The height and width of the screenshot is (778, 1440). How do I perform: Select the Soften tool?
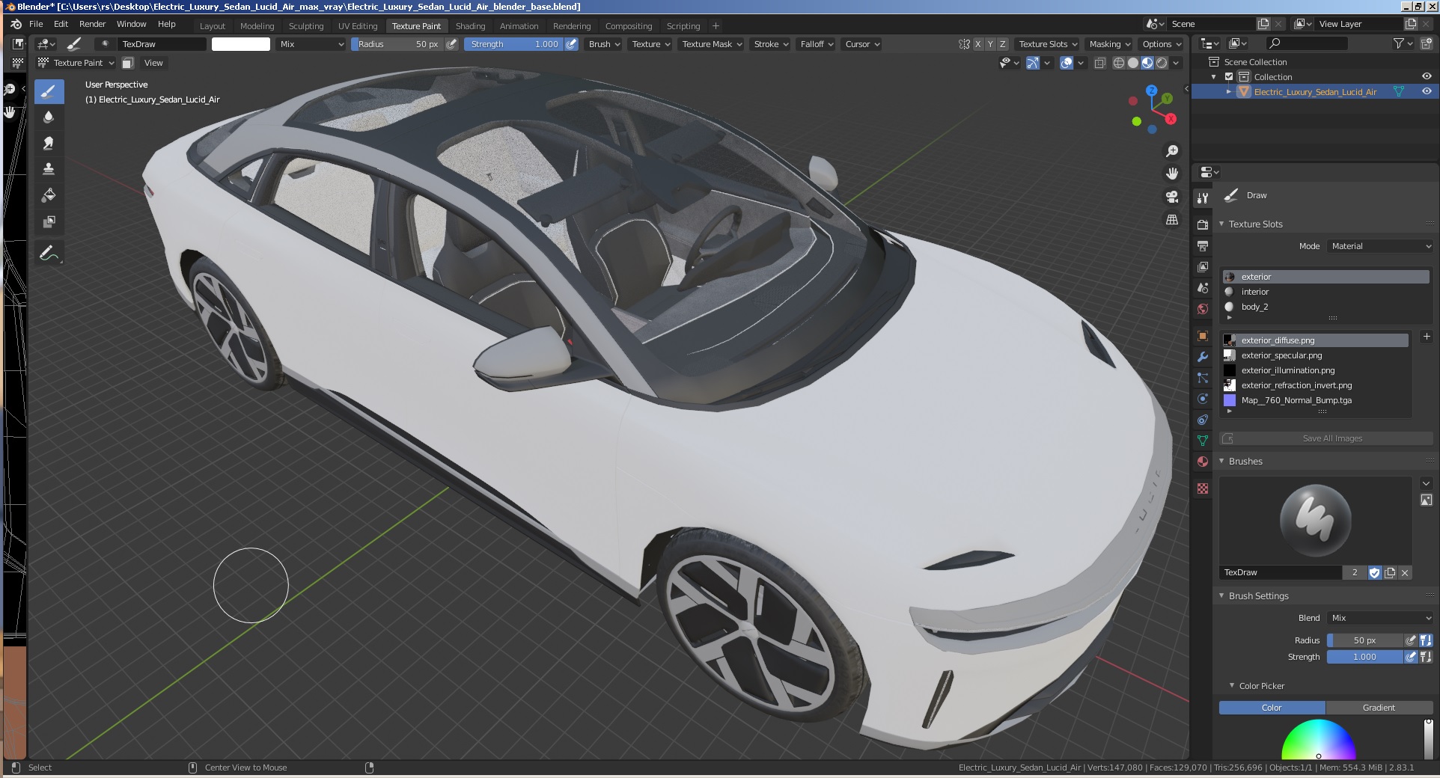pyautogui.click(x=49, y=117)
